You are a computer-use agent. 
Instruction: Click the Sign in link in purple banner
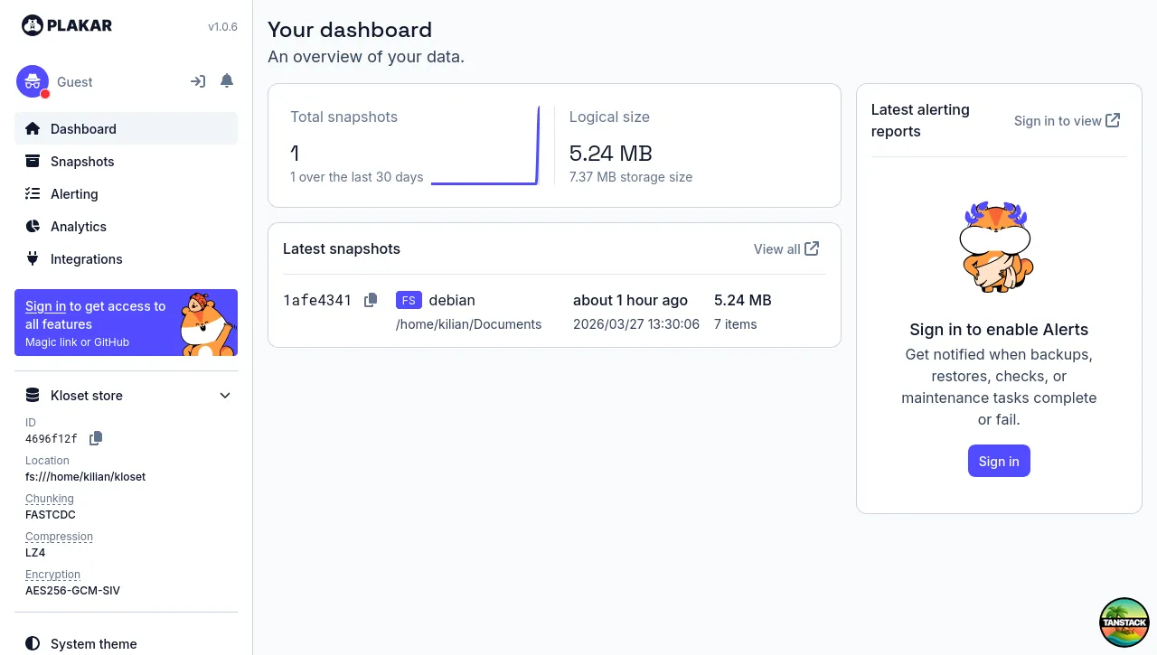pyautogui.click(x=45, y=306)
